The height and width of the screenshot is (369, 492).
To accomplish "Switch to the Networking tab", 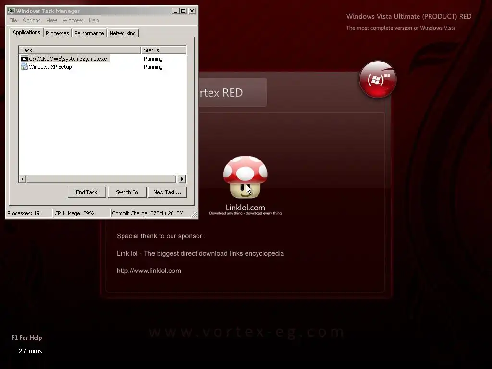I will [x=123, y=33].
